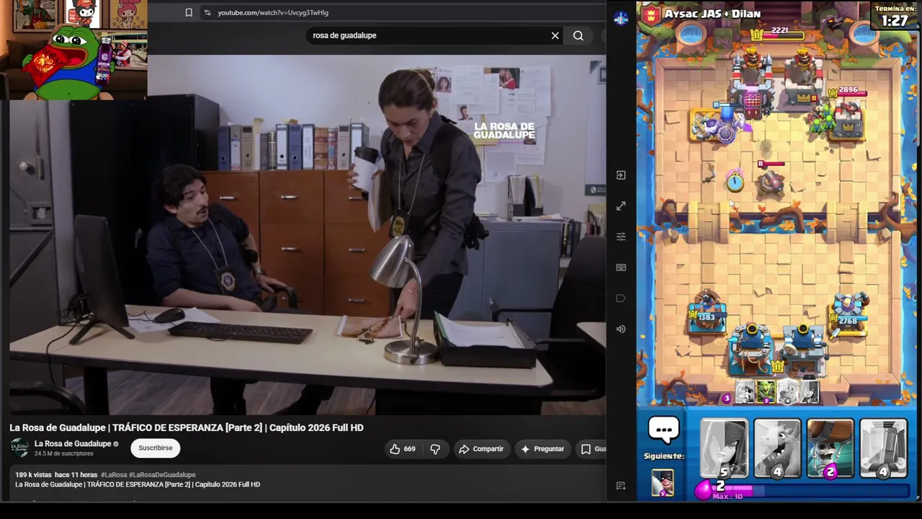This screenshot has width=922, height=519.
Task: Dislike the video
Action: pyautogui.click(x=435, y=449)
